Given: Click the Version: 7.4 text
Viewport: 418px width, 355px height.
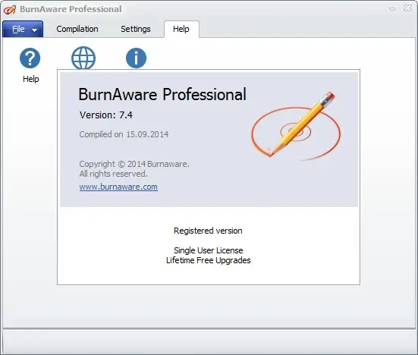Looking at the screenshot, I should click(106, 115).
